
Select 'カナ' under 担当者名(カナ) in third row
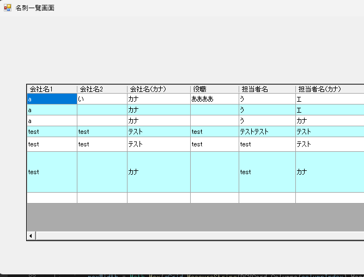pyautogui.click(x=330, y=121)
